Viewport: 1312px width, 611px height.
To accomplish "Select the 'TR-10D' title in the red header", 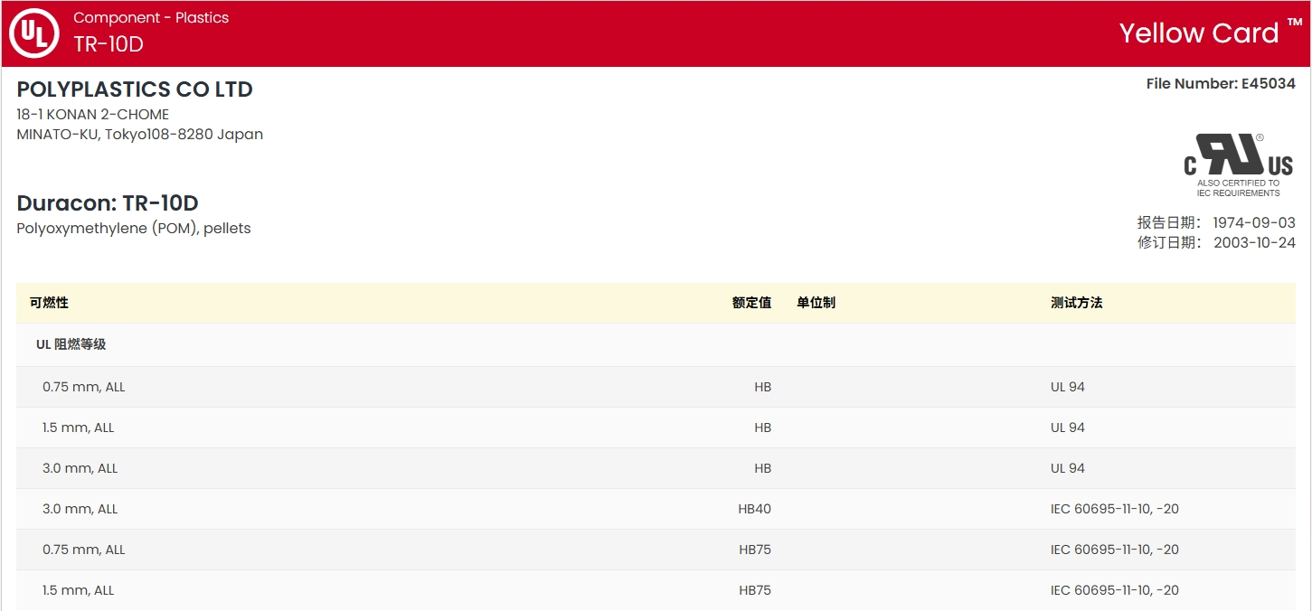I will point(109,44).
